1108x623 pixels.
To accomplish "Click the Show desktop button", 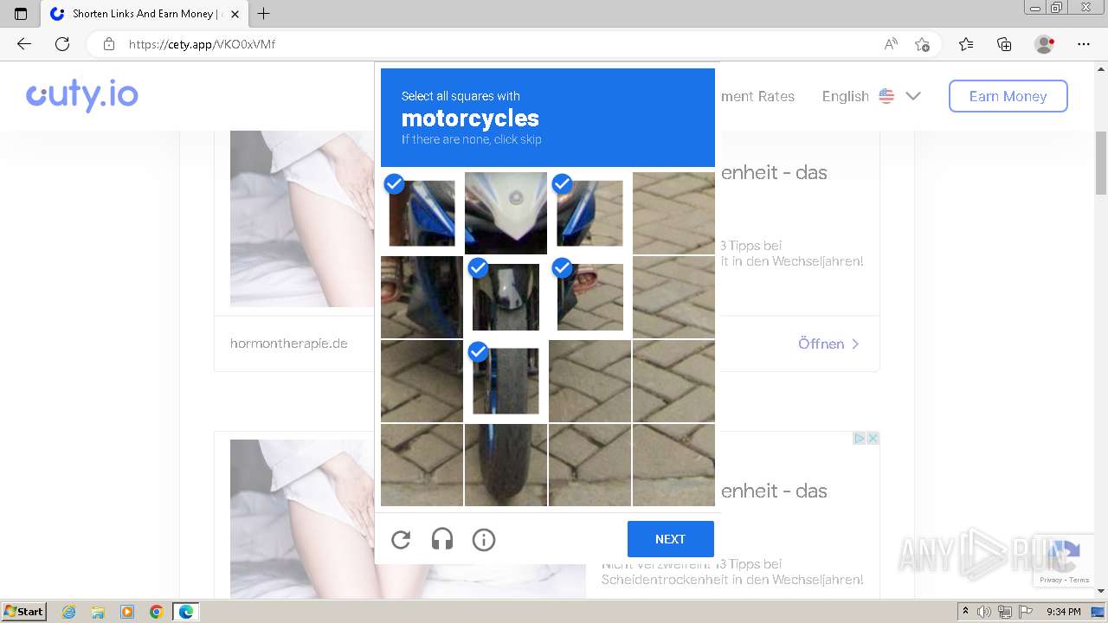I will [1098, 612].
